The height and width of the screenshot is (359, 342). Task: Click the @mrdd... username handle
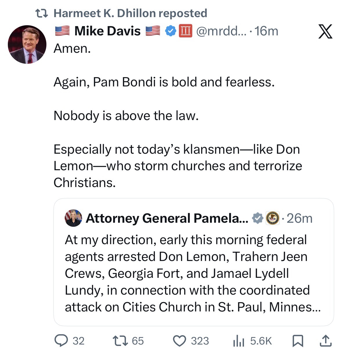[221, 31]
